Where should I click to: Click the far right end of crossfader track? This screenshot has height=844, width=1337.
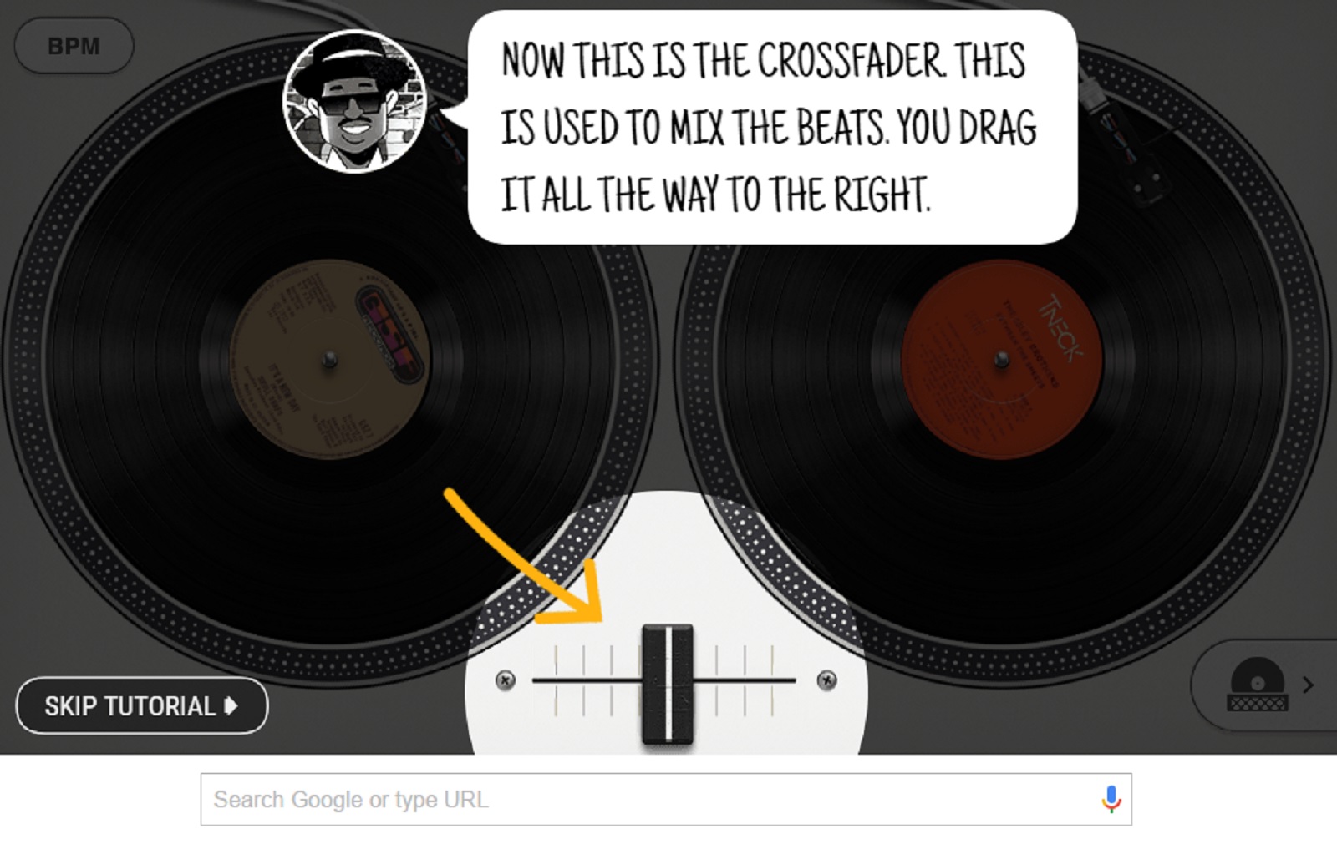click(791, 680)
